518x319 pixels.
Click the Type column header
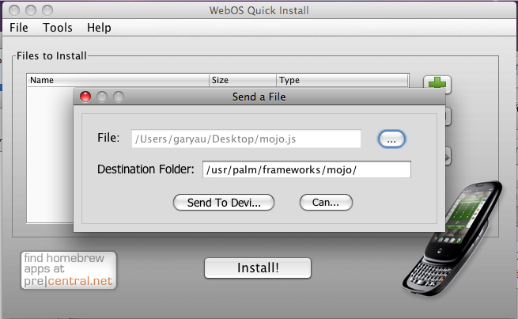[342, 80]
